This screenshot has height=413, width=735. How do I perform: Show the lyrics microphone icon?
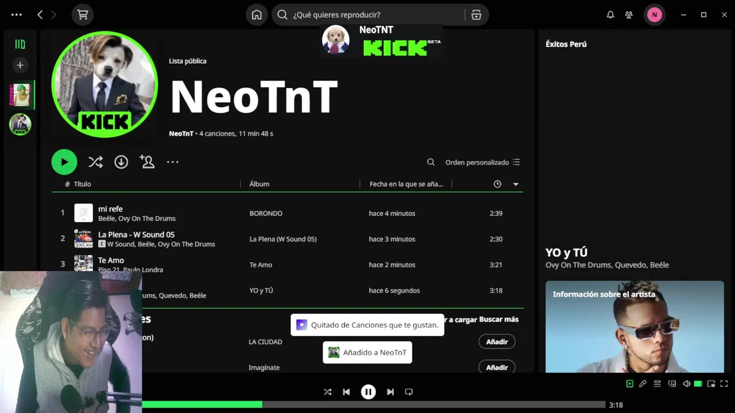point(643,384)
